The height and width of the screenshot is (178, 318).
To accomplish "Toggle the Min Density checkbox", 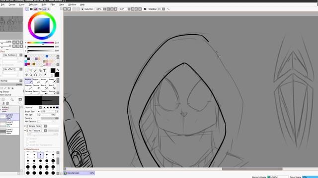I will point(39,122).
